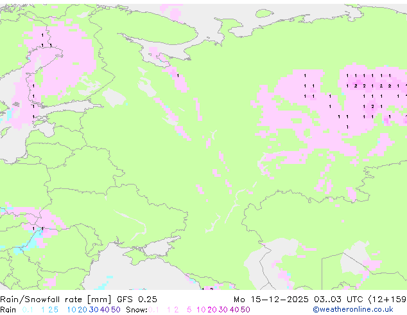Select the Rain 40 legend color value
Viewport: 407px width, 315px height.
click(x=105, y=310)
